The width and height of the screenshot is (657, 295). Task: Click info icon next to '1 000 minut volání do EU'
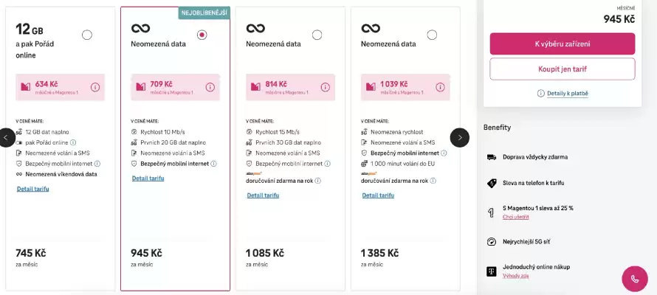pos(441,164)
